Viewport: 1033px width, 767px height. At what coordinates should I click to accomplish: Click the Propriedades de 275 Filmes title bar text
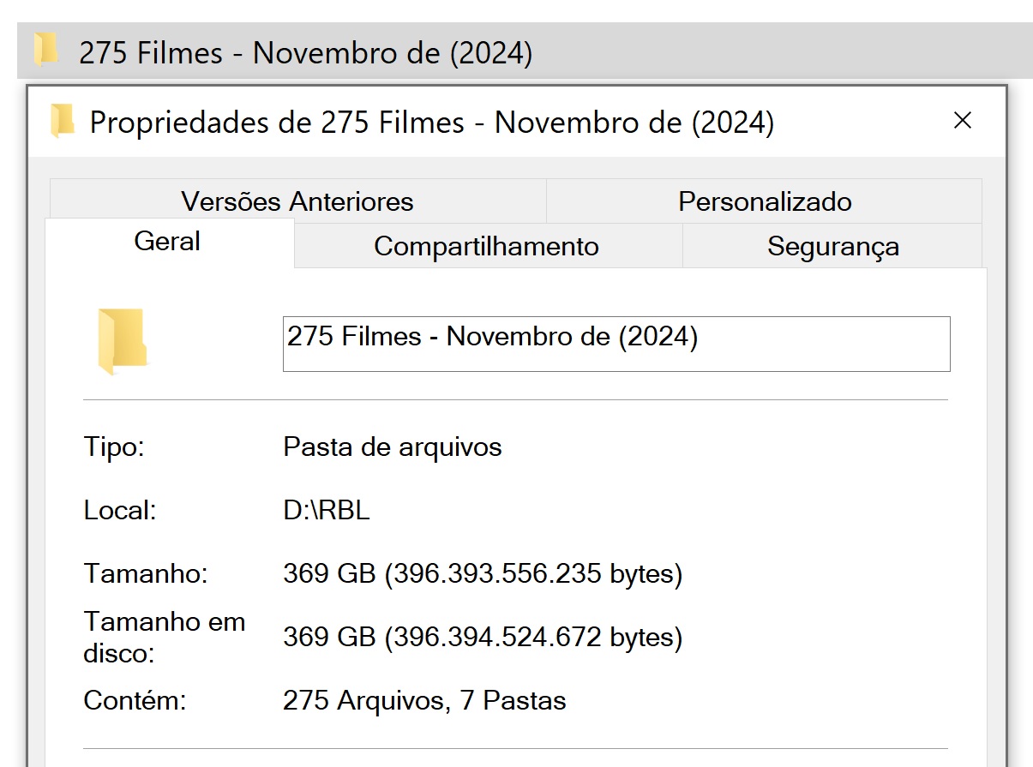point(432,123)
